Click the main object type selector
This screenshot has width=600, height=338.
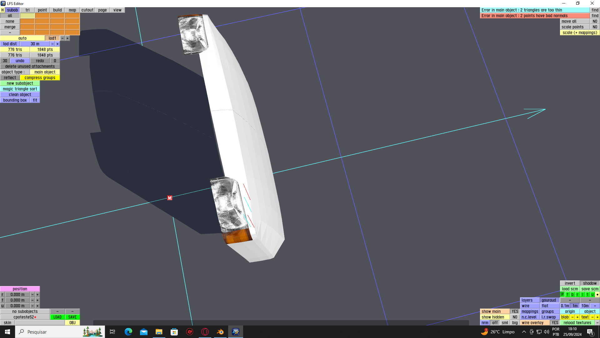(x=45, y=72)
